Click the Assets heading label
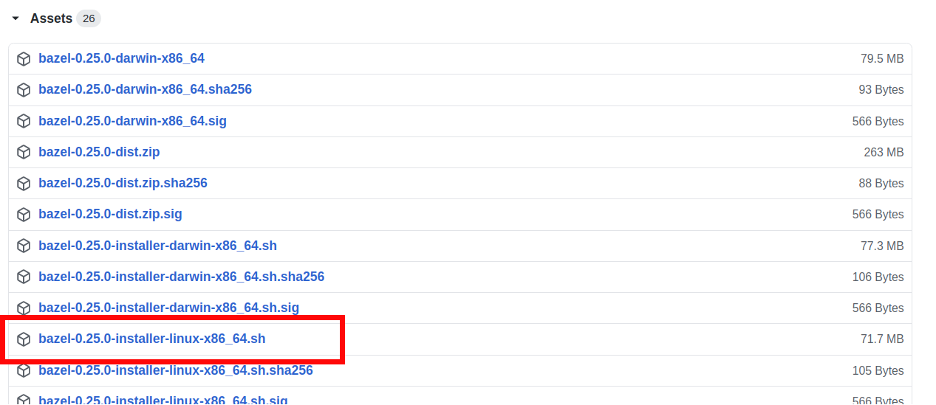 point(51,18)
